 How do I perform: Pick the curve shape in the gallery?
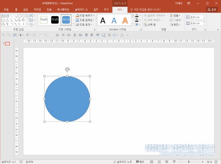click(15, 24)
